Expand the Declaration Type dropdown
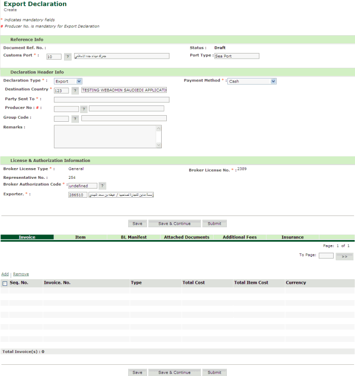 (x=68, y=81)
